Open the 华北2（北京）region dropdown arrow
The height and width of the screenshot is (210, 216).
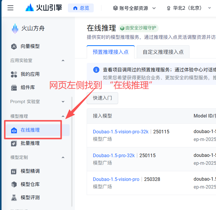(x=209, y=8)
